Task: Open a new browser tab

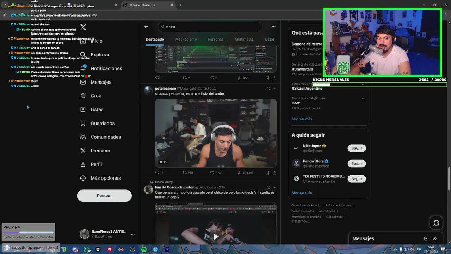Action: point(180,5)
